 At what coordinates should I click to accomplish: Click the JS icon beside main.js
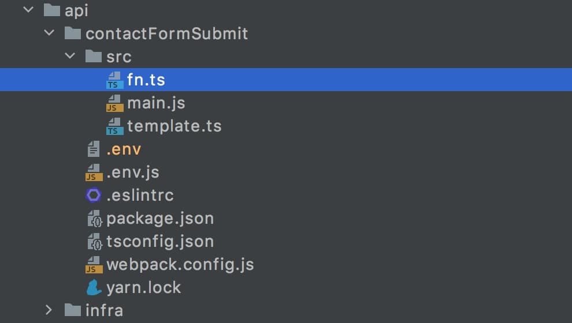coord(114,103)
